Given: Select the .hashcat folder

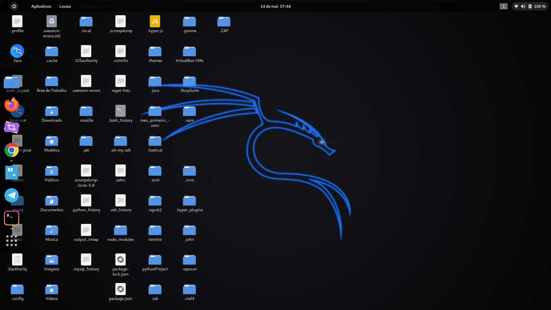Looking at the screenshot, I should pos(155,141).
